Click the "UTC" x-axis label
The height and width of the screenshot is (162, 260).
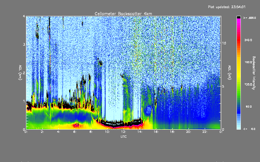pos(123,137)
